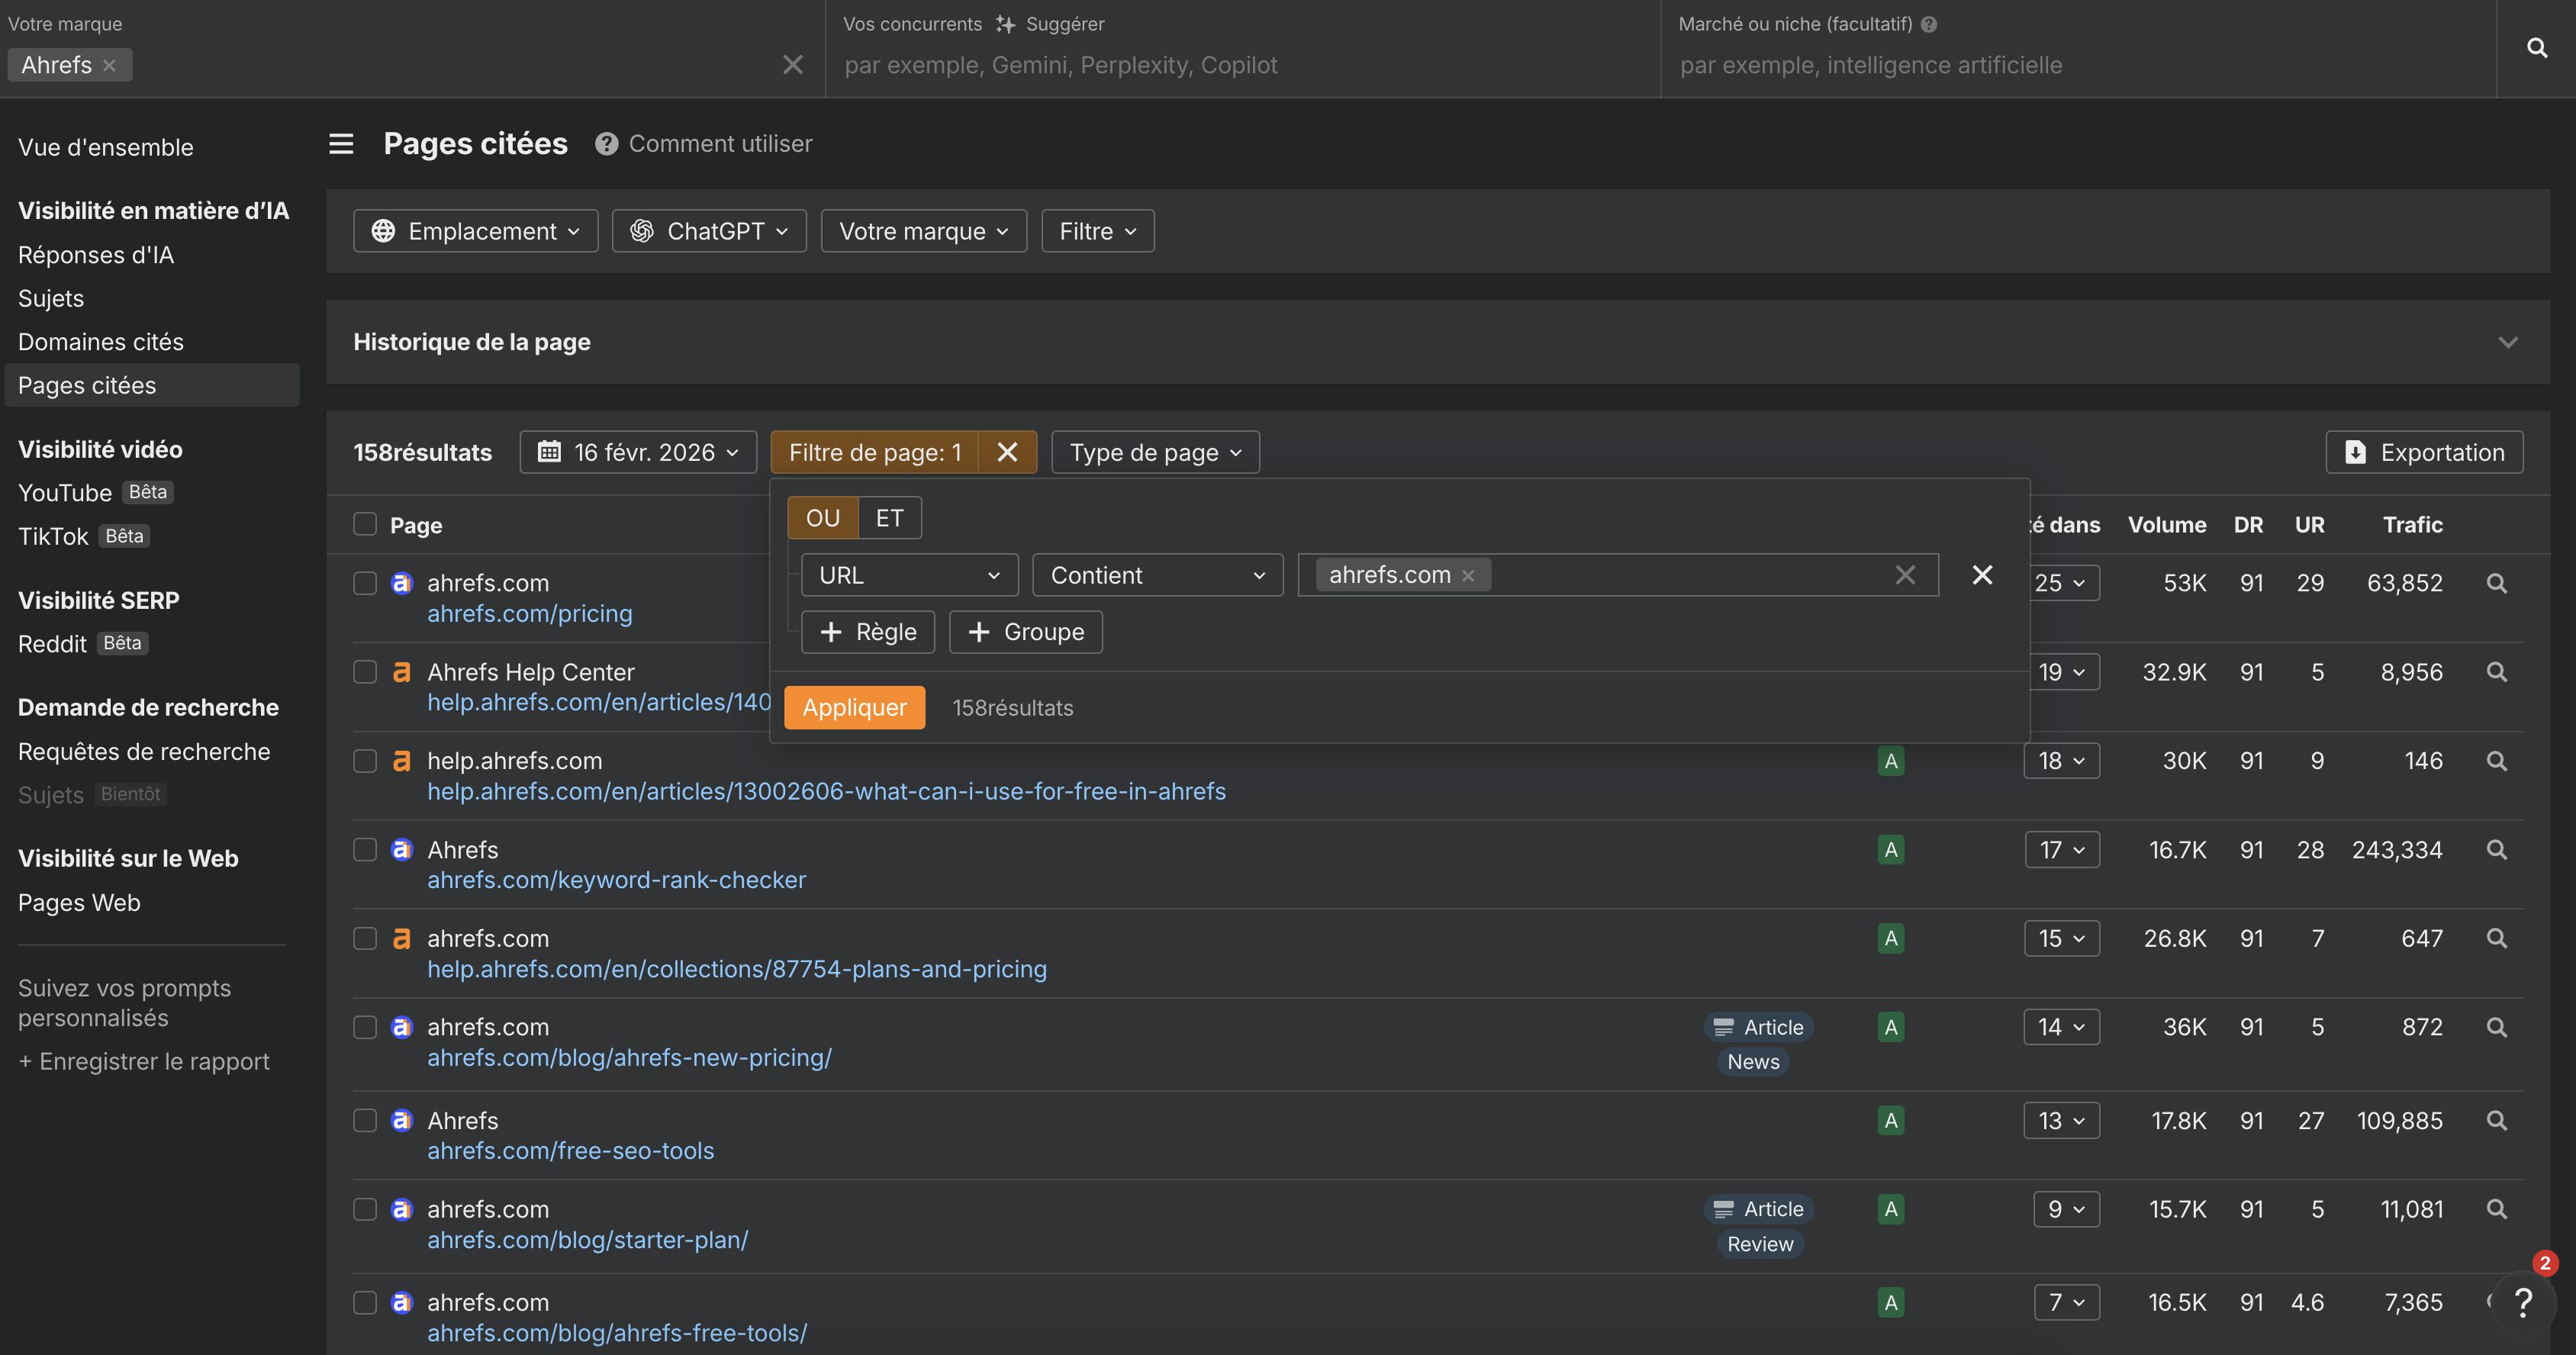
Task: Inspect the ahrefs.com/pricing row magnifier icon
Action: pyautogui.click(x=2496, y=583)
